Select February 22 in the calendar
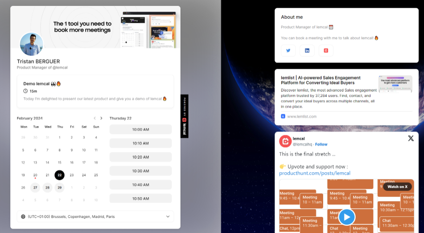This screenshot has width=424, height=233. click(x=60, y=175)
